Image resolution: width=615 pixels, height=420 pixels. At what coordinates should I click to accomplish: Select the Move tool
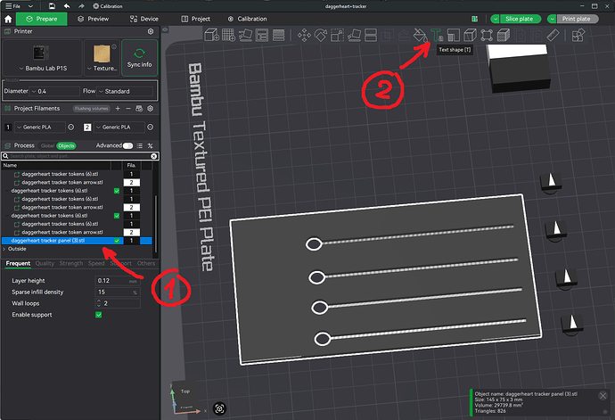304,36
